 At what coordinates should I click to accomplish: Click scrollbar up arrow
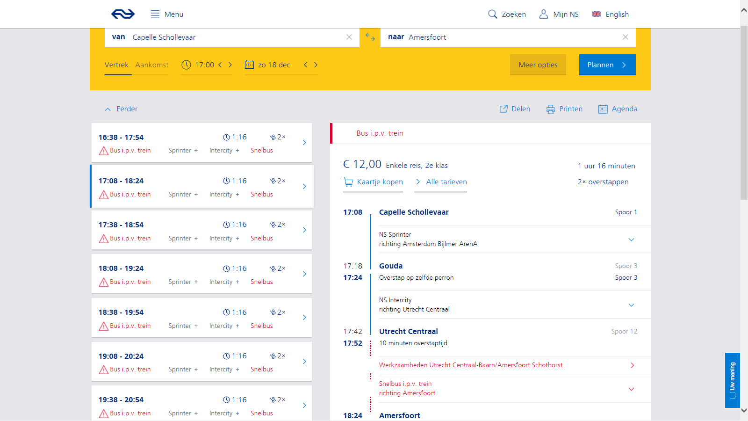click(x=744, y=10)
